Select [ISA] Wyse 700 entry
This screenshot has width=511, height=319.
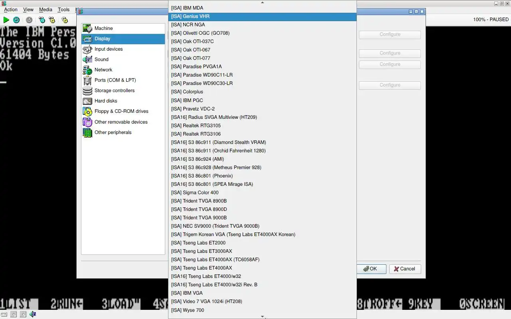click(x=262, y=310)
